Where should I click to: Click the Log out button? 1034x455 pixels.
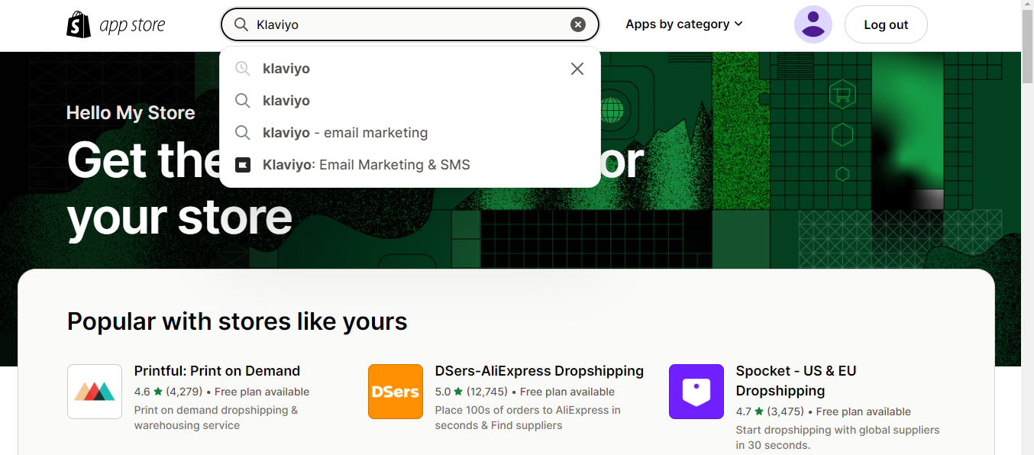886,24
